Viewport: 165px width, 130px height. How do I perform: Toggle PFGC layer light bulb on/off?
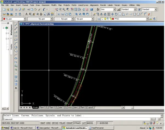103,19
